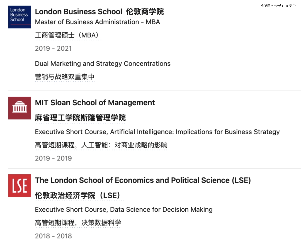Click the translated 伦敦政治经济学院 (LSE) heading
Screen dimensions: 301x244
pyautogui.click(x=78, y=196)
